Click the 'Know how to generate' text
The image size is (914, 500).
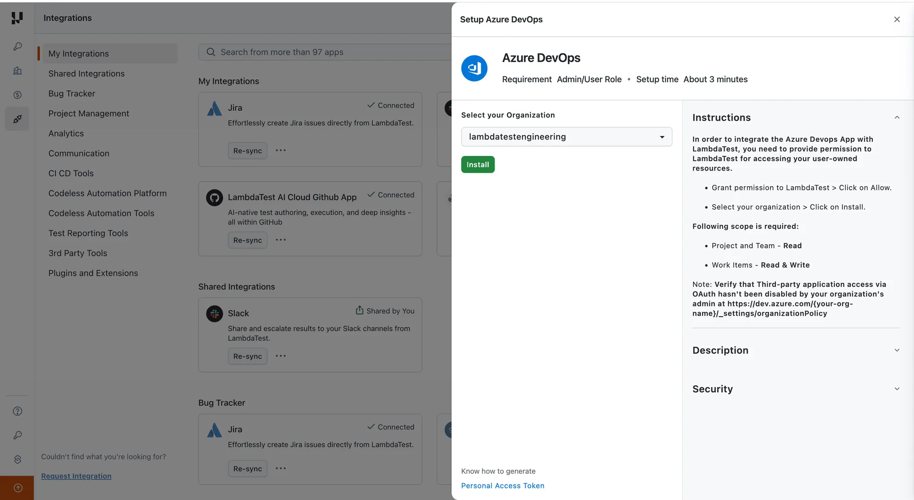498,471
